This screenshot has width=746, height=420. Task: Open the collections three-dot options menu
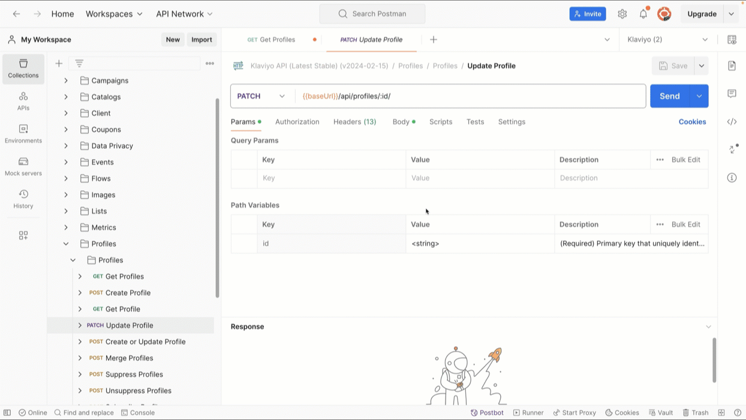coord(210,63)
